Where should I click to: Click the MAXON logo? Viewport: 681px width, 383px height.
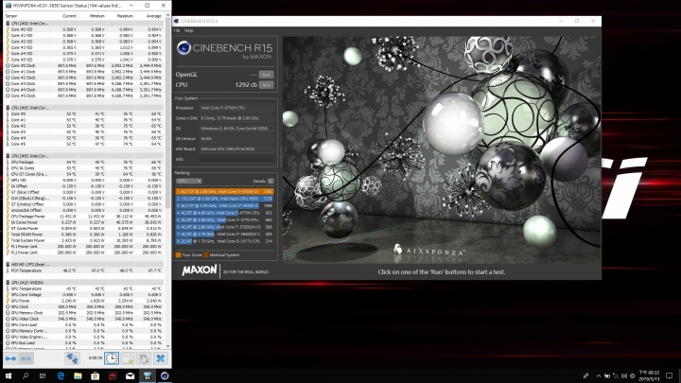(200, 270)
